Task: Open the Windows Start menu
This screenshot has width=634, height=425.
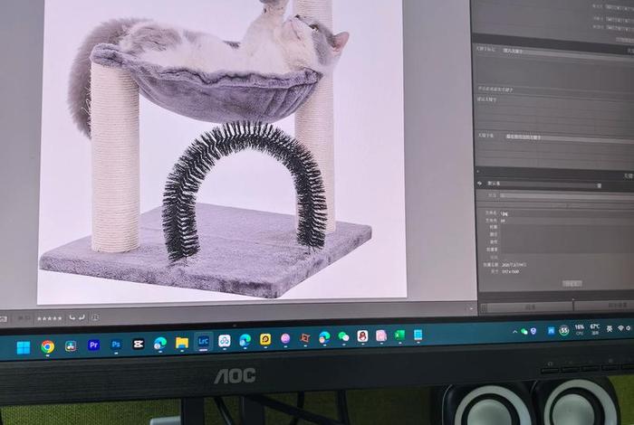Action: coord(24,347)
